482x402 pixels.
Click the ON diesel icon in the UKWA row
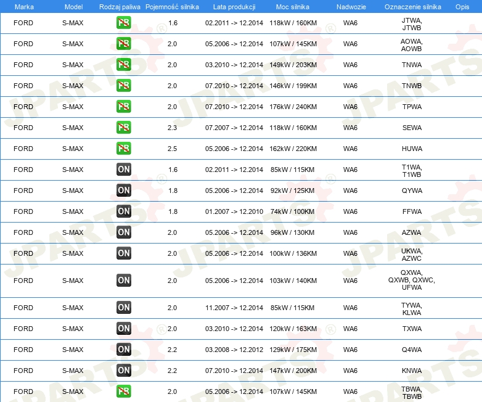point(123,253)
